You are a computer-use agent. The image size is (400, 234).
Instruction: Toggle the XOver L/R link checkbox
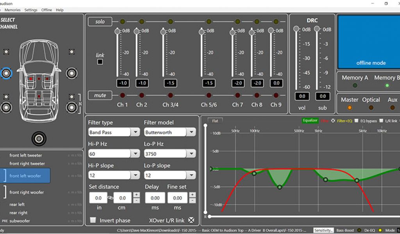191,220
